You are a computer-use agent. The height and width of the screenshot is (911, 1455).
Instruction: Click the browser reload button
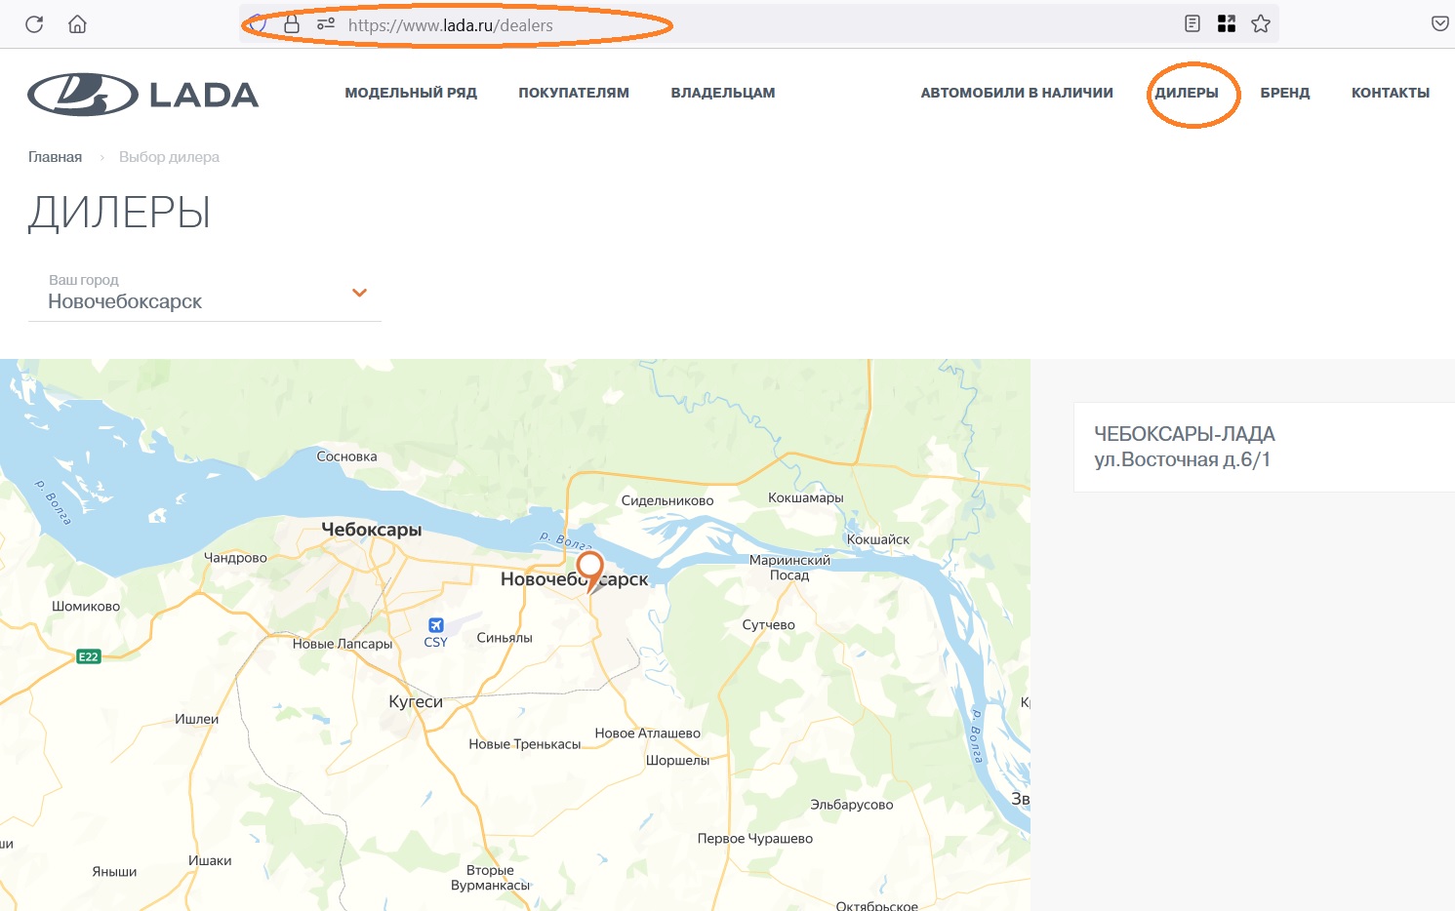34,24
